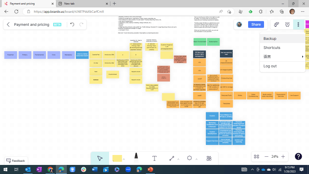The width and height of the screenshot is (309, 174).
Task: Select Log out from the menu
Action: point(282,66)
